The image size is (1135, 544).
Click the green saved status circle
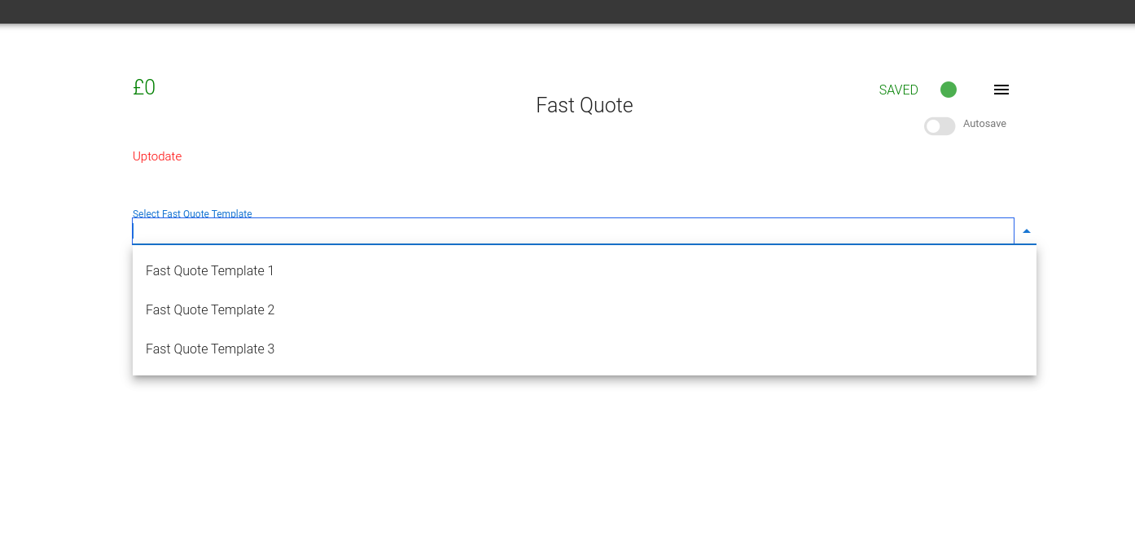tap(949, 90)
